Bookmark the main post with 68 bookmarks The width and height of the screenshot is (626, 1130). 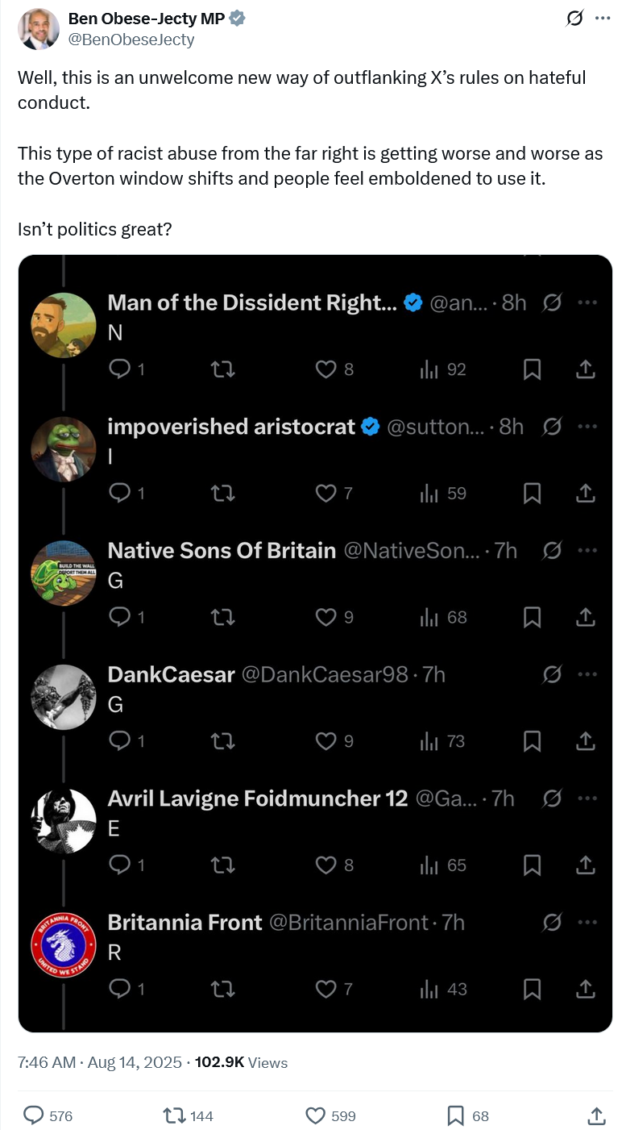[456, 1115]
